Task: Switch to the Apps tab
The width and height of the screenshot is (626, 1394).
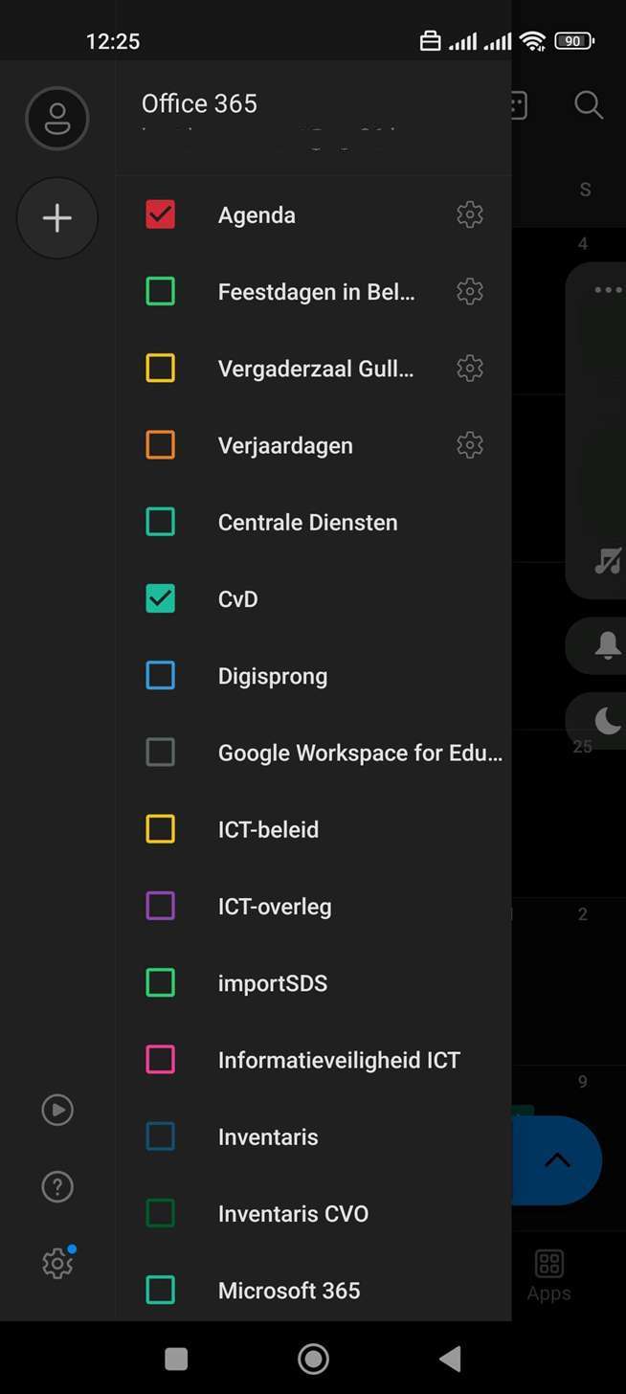Action: click(548, 1275)
